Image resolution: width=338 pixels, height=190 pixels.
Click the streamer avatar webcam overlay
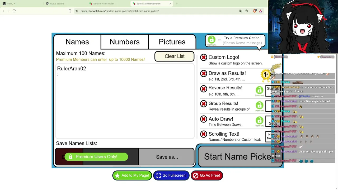(303, 27)
